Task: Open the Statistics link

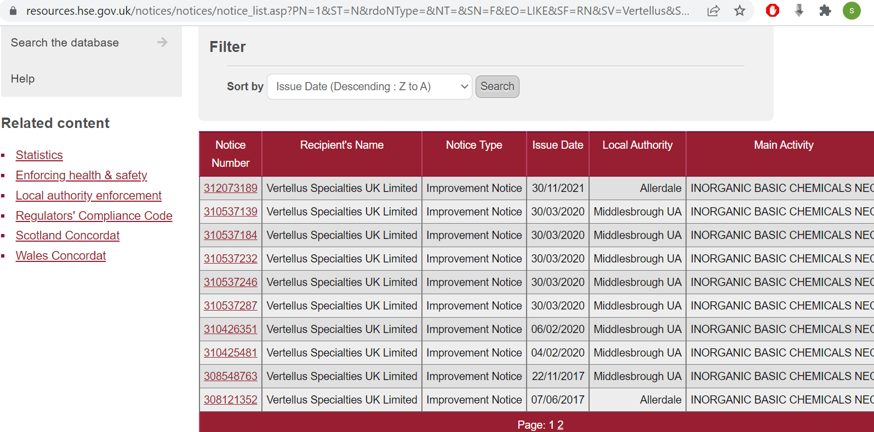Action: click(39, 155)
